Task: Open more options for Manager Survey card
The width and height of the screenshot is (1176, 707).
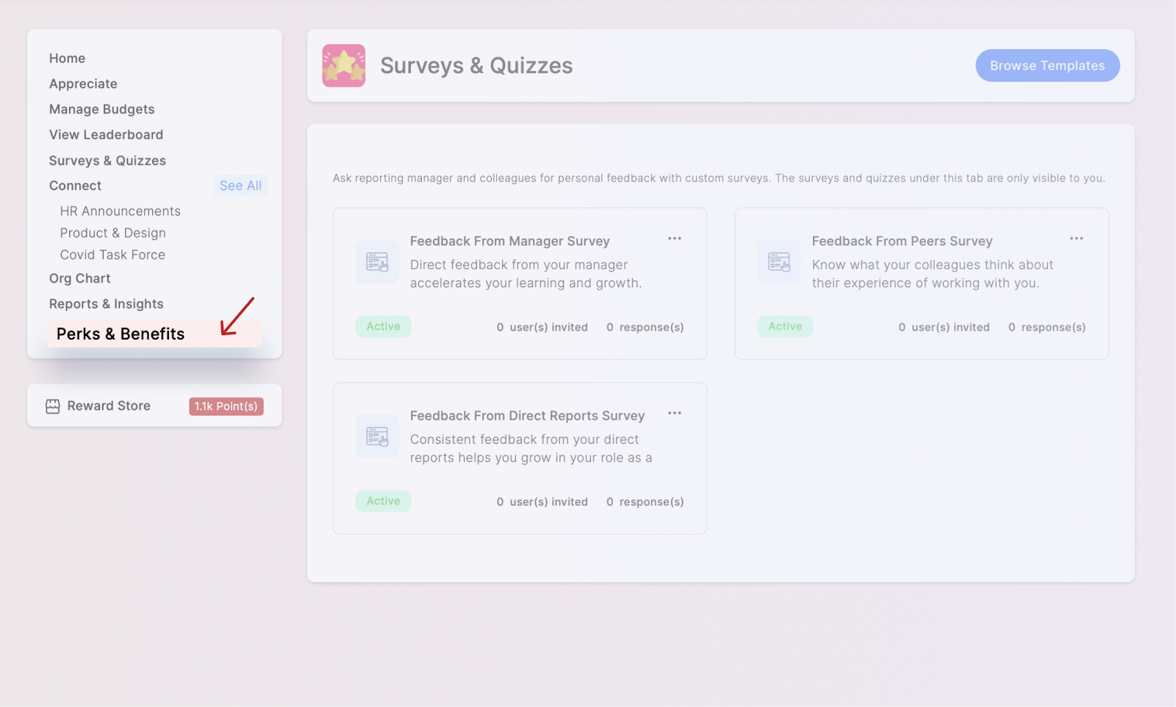Action: [675, 238]
